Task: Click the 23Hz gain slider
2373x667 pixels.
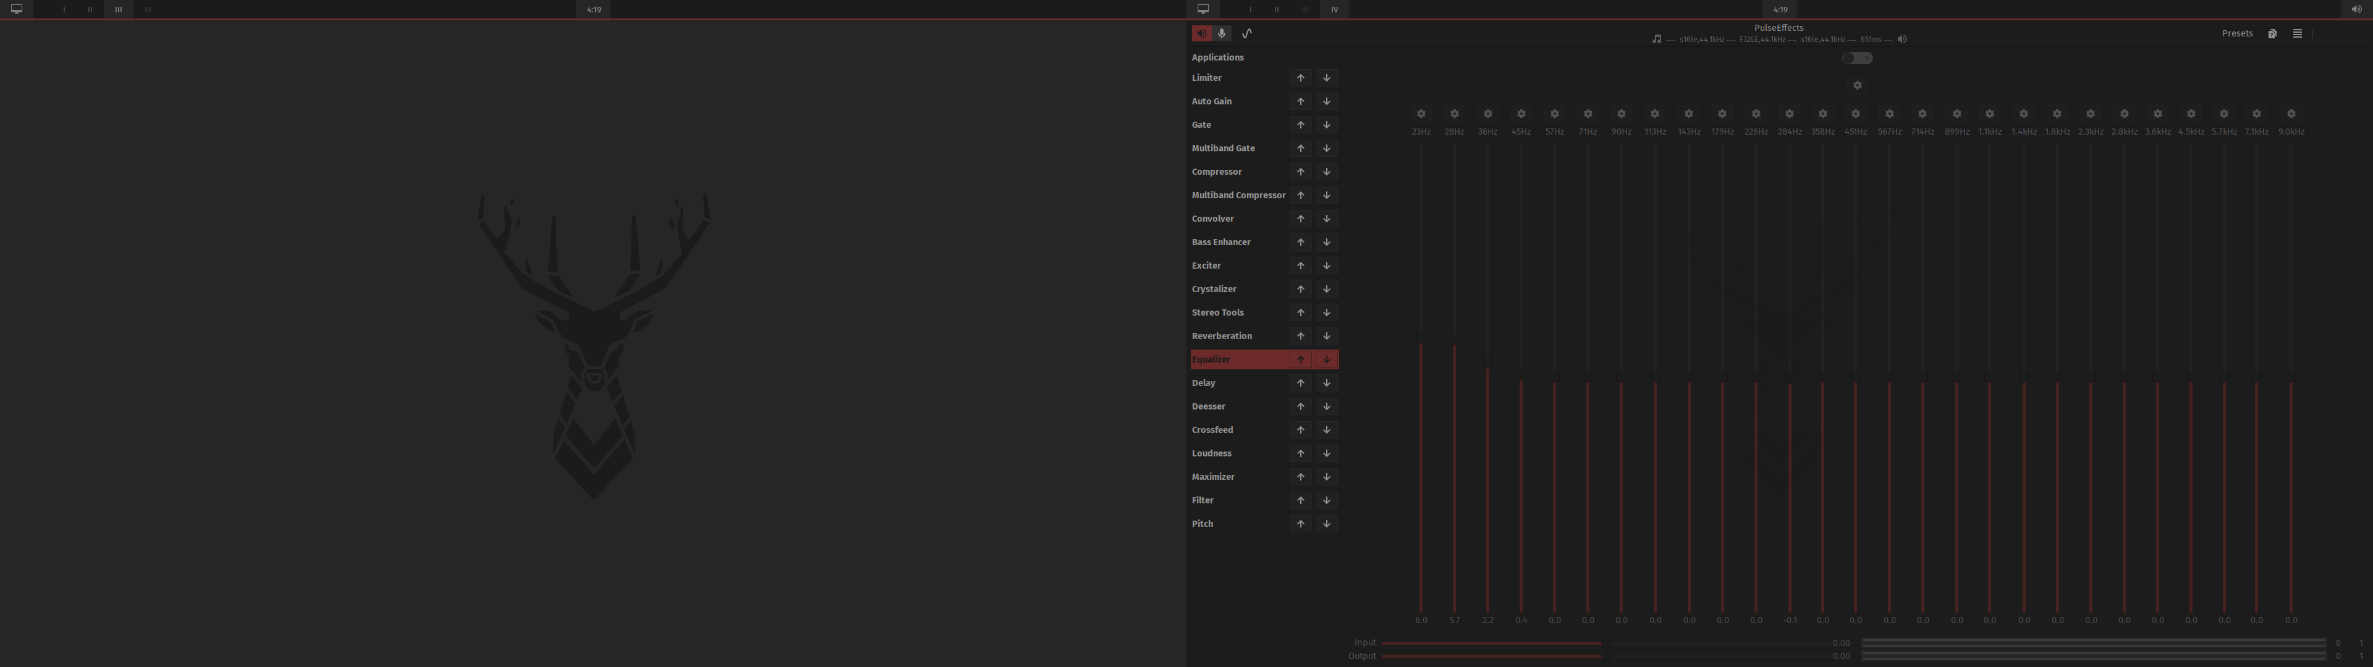Action: point(1421,378)
